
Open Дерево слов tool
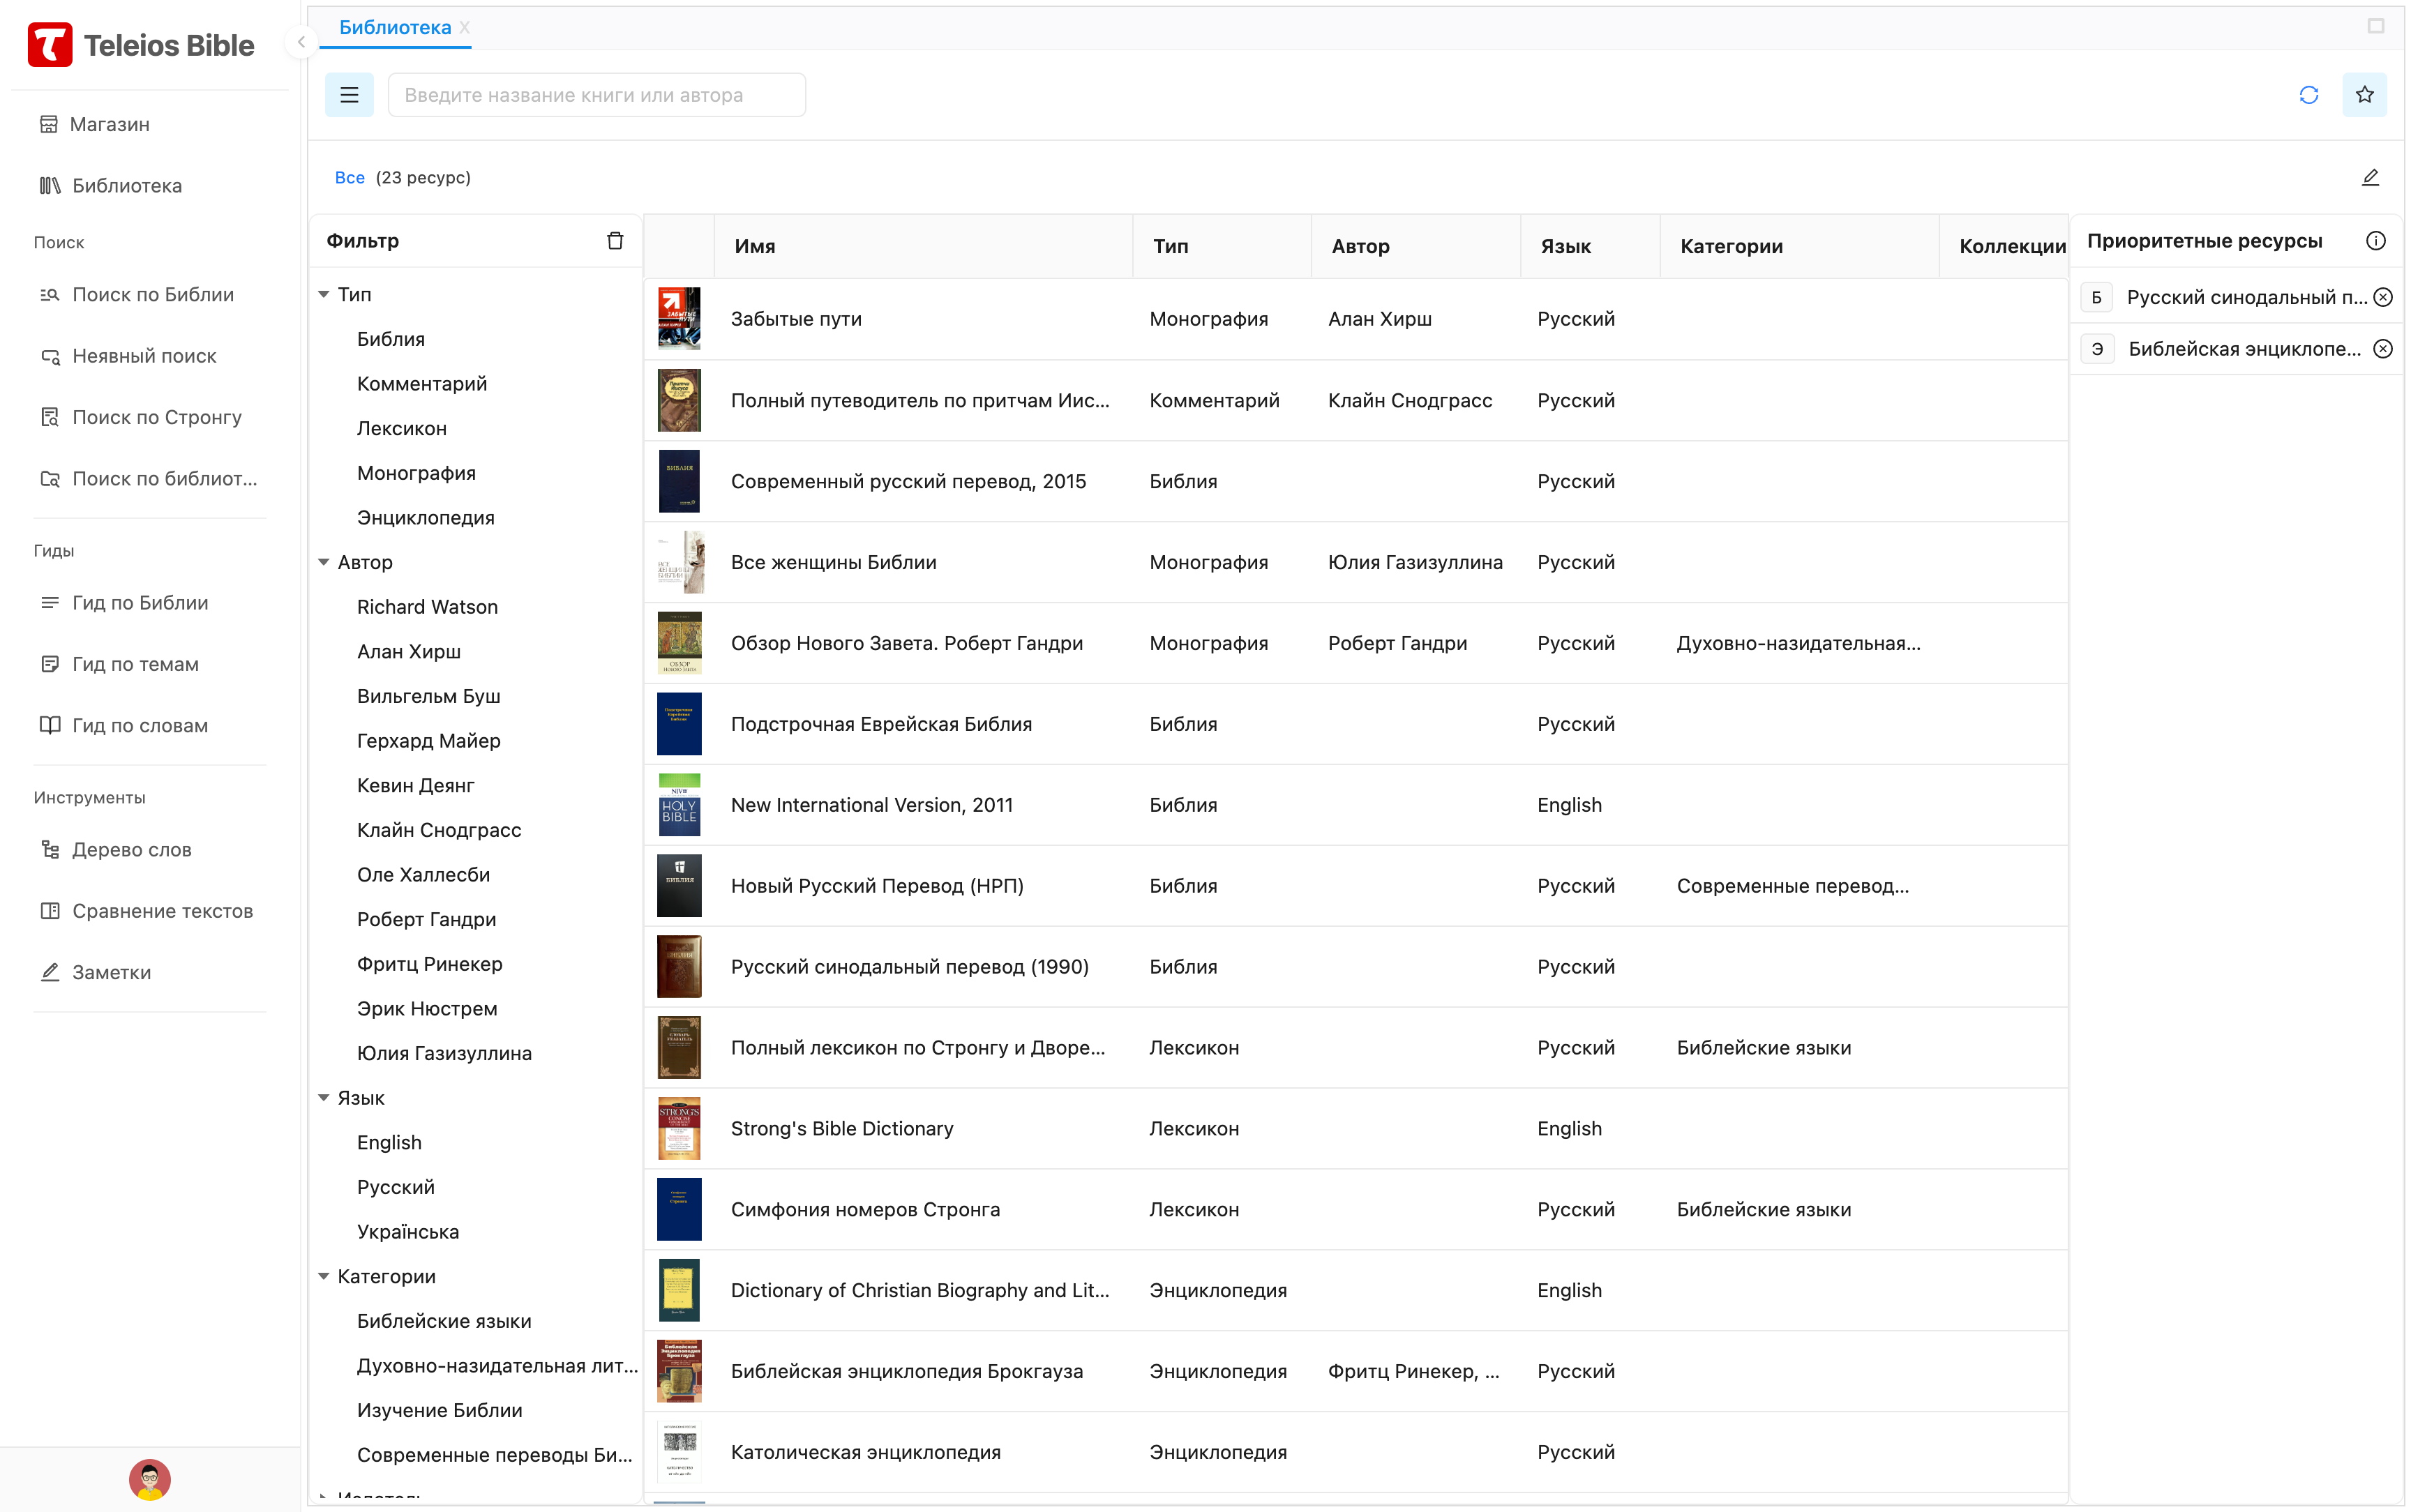pos(131,849)
